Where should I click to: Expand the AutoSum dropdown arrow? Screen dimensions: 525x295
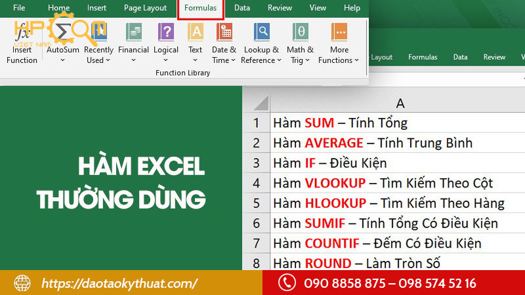click(x=62, y=60)
